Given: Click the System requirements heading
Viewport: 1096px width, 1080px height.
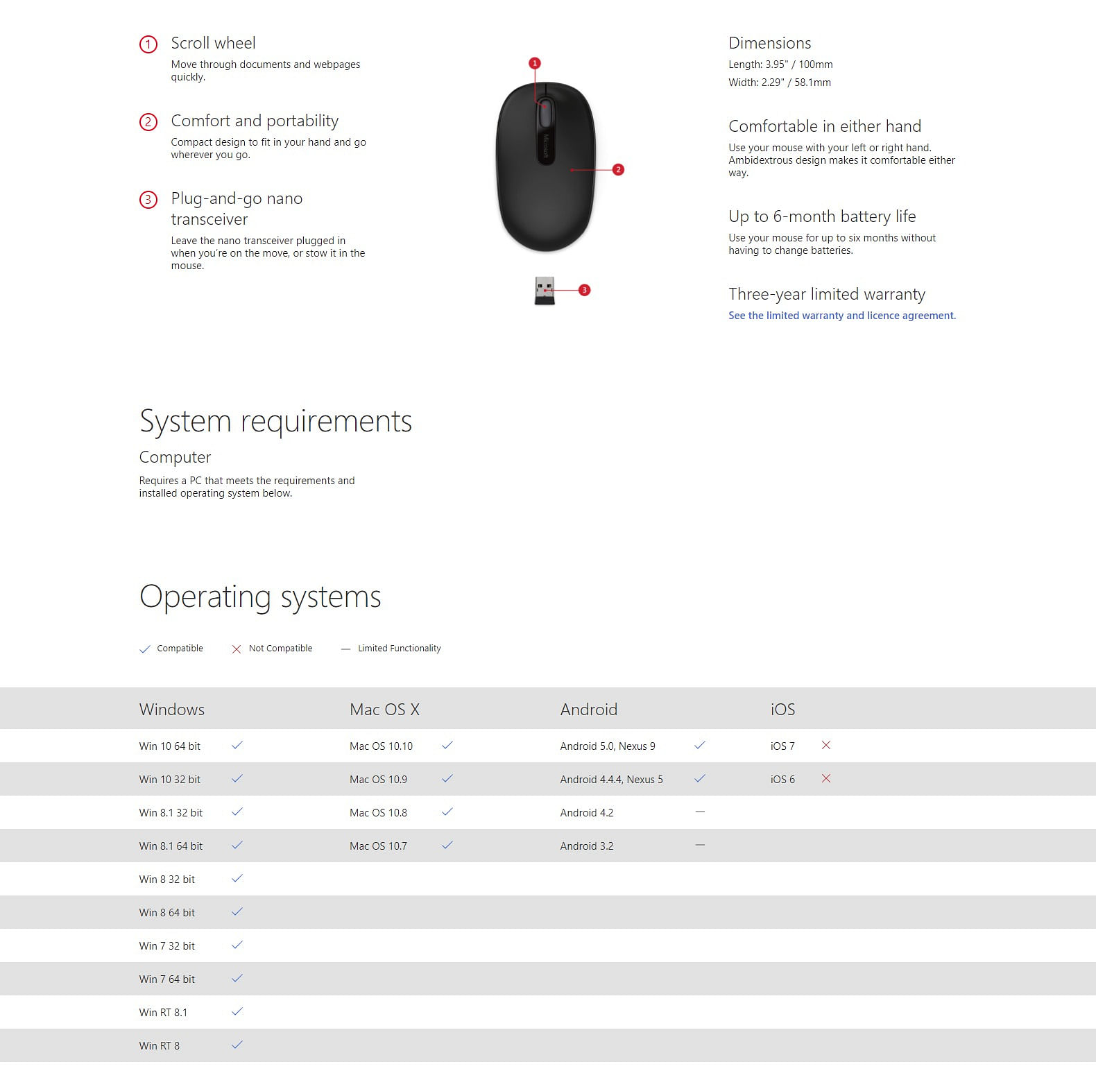Looking at the screenshot, I should [x=275, y=422].
